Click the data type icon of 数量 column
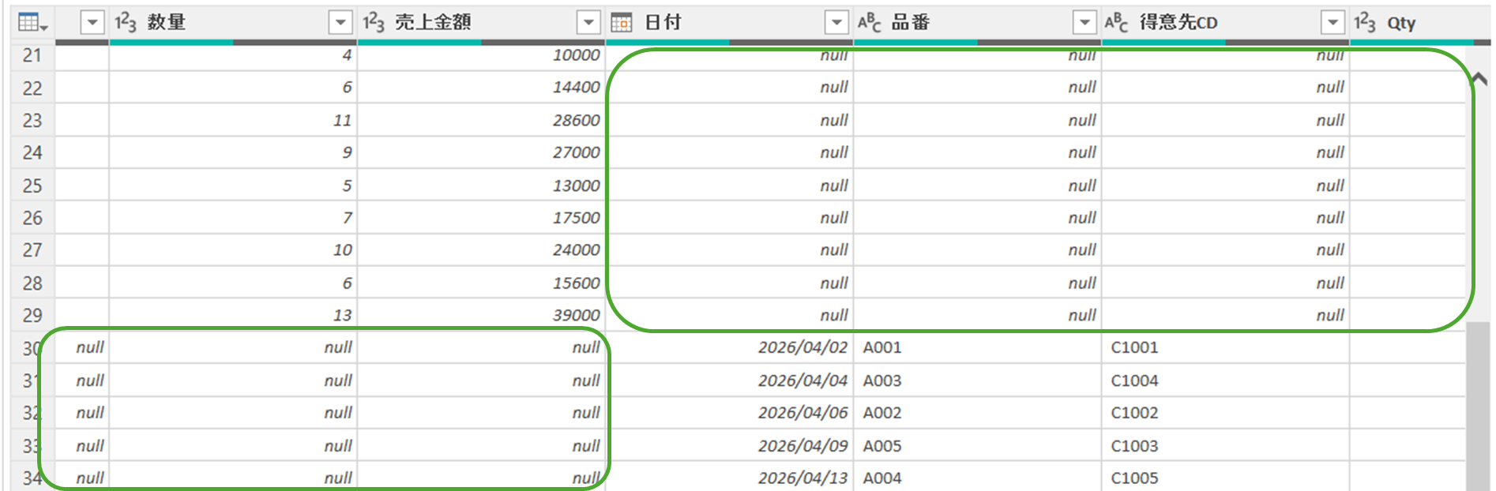 (x=126, y=23)
